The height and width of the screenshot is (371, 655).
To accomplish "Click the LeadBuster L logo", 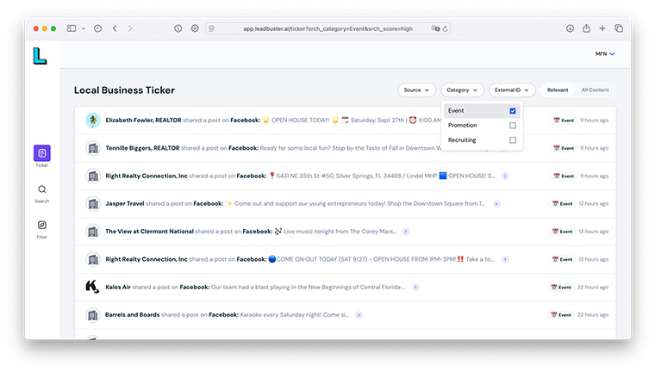I will click(x=40, y=56).
